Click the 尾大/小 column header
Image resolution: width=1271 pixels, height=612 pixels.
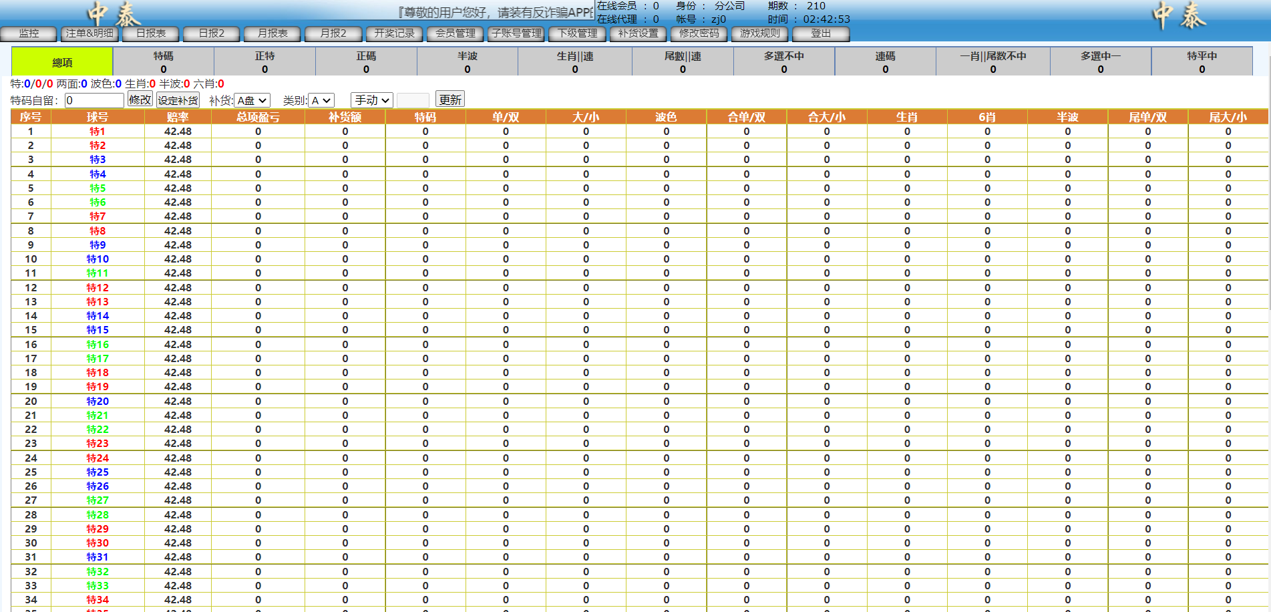[x=1228, y=117]
